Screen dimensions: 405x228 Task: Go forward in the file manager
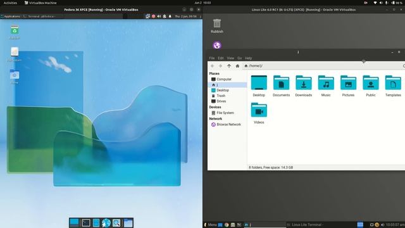220,66
